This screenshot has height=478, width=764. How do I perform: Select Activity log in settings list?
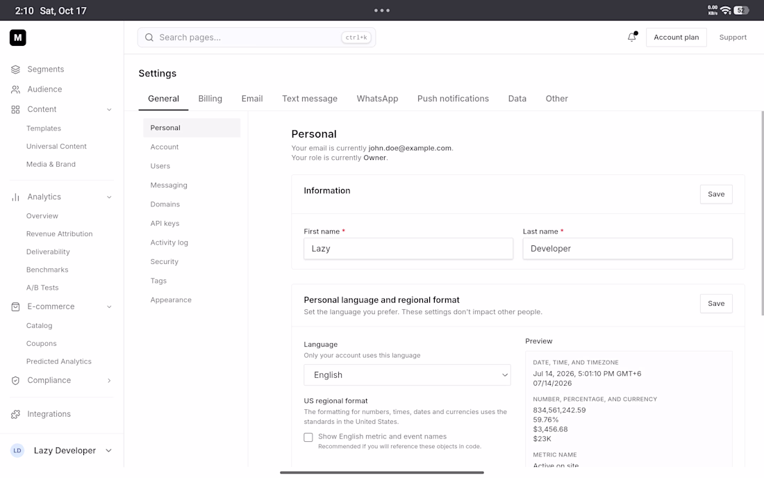point(169,242)
